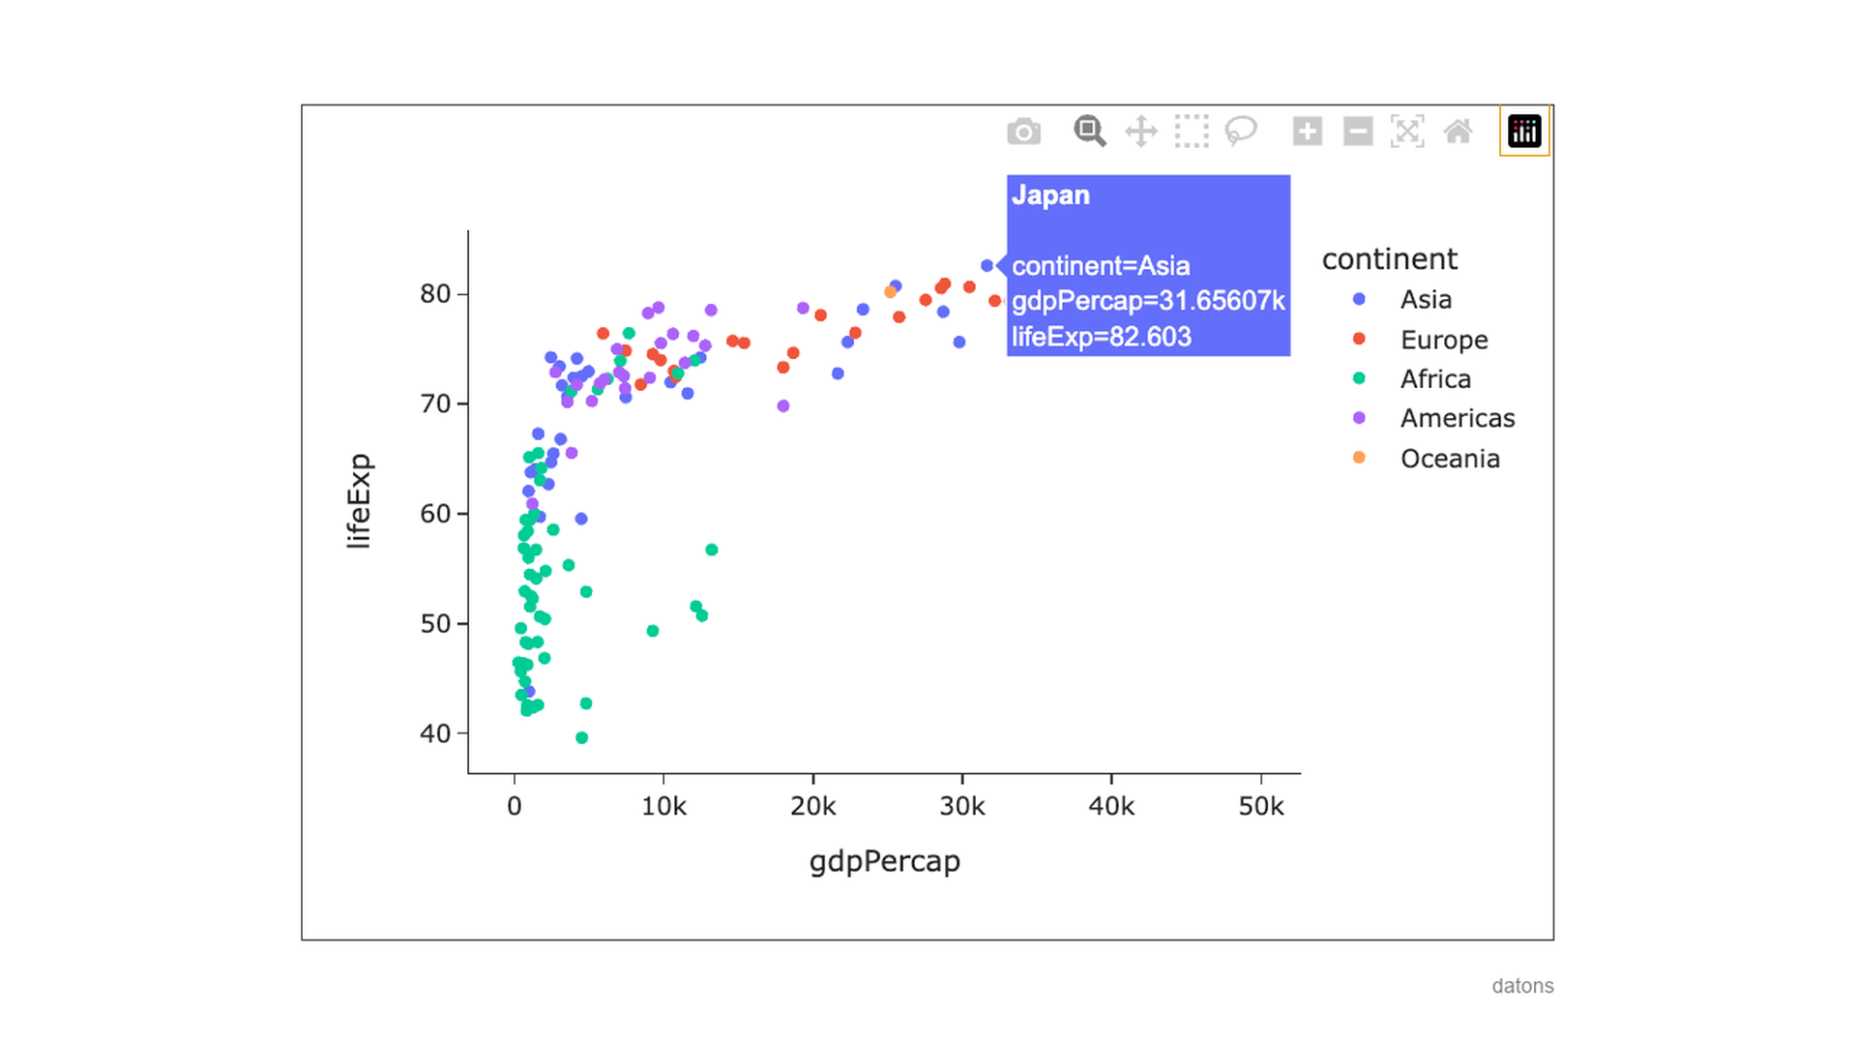Viewport: 1857px width, 1045px height.
Task: Click the blue Asia color marker in legend
Action: 1361,299
